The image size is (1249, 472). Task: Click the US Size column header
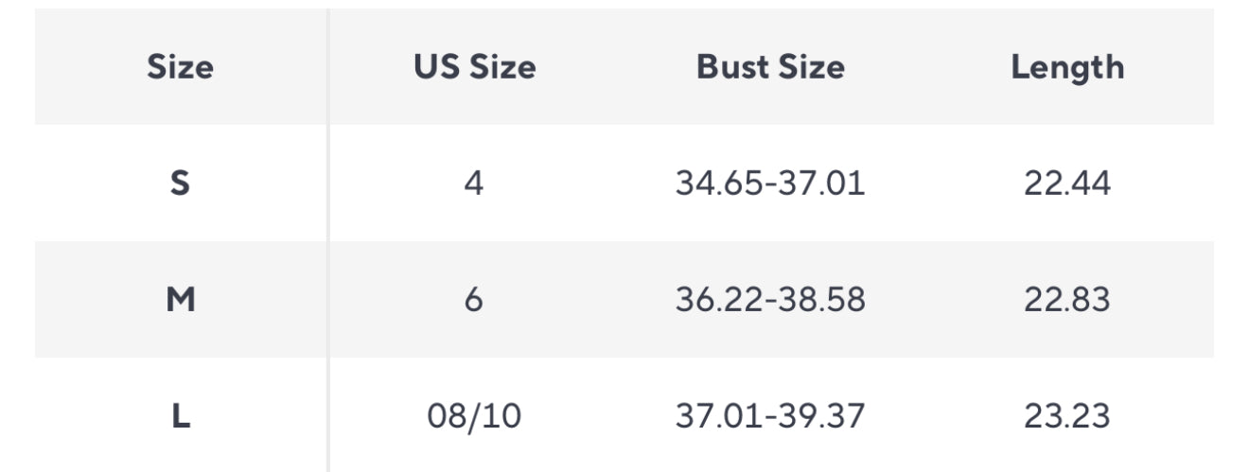tap(474, 67)
